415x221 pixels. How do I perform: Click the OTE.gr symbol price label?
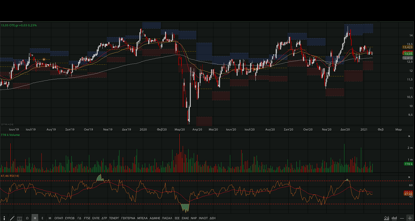coord(19,25)
